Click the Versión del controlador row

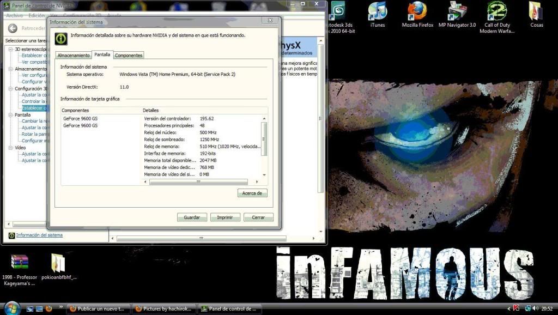(202, 118)
